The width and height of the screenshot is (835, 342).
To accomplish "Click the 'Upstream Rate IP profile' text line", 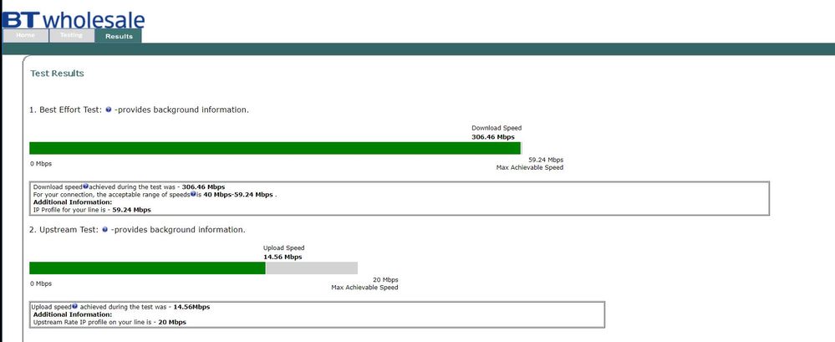I will [109, 322].
